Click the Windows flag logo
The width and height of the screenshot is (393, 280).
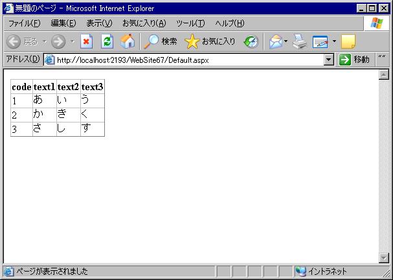coord(377,23)
